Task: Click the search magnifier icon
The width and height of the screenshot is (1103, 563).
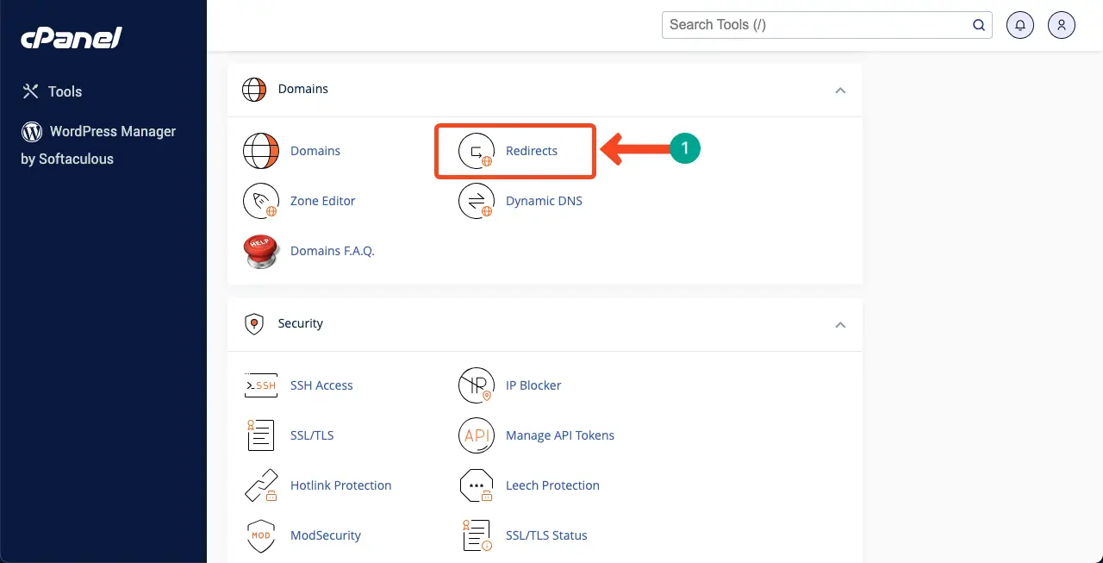Action: [x=979, y=25]
